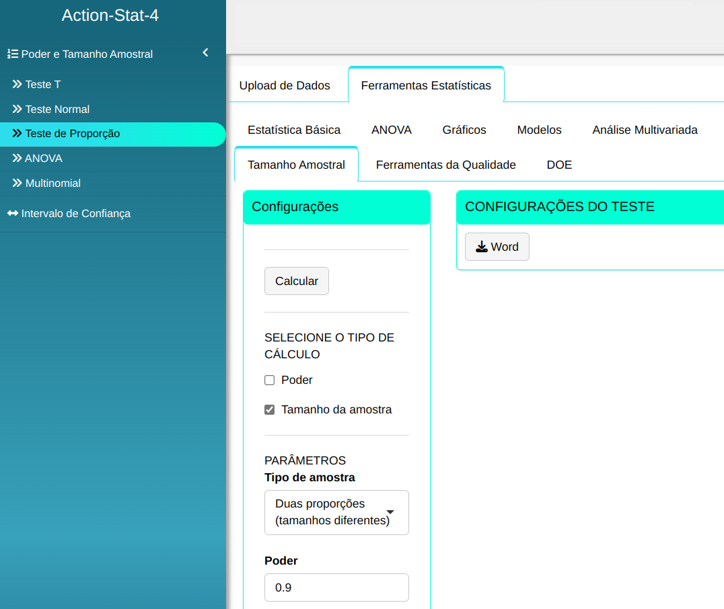Open the DOE tab

[x=559, y=165]
